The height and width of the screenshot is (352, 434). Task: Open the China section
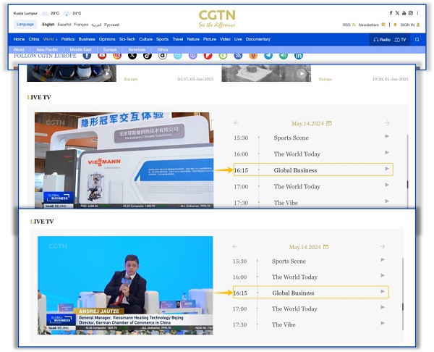tap(34, 39)
